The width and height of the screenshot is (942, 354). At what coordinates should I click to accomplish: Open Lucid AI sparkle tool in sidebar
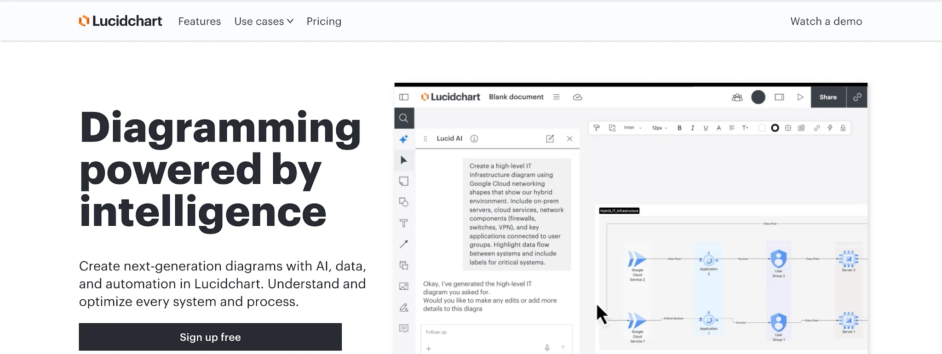tap(404, 139)
